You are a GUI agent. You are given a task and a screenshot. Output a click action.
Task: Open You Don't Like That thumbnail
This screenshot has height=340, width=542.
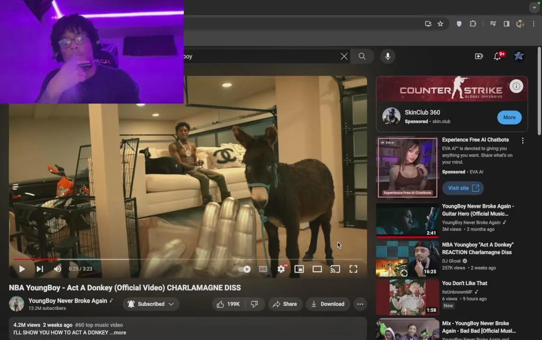407,297
